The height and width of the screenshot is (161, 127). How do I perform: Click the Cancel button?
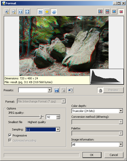click(114, 155)
